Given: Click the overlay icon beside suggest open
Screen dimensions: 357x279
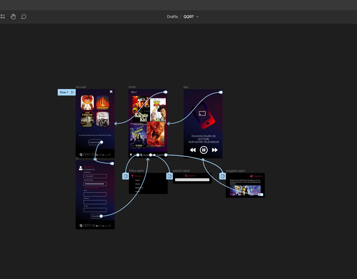Looking at the screenshot, I should click(x=223, y=176).
